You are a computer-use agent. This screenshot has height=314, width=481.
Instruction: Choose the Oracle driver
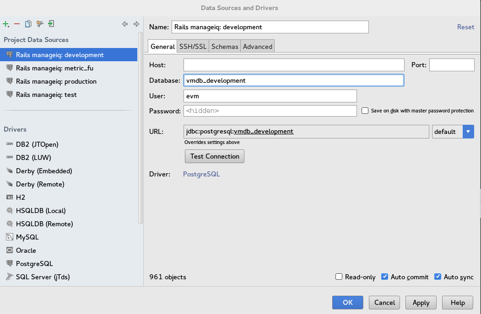coord(69,250)
